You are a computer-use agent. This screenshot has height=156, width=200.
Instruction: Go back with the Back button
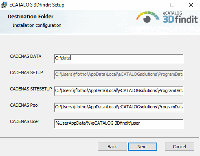[112, 147]
